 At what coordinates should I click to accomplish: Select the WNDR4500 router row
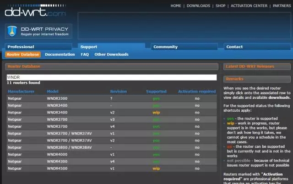tap(112, 168)
